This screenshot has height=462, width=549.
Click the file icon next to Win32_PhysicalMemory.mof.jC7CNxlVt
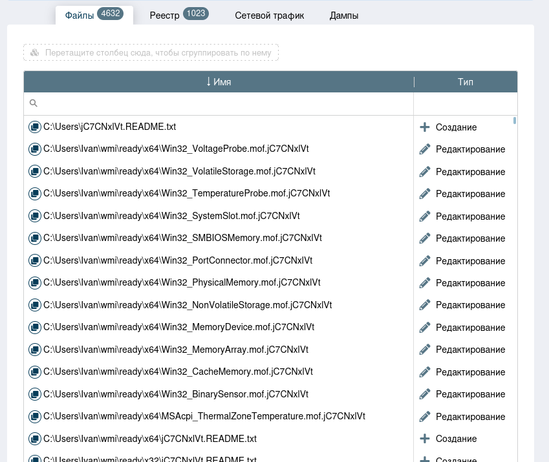click(x=35, y=283)
